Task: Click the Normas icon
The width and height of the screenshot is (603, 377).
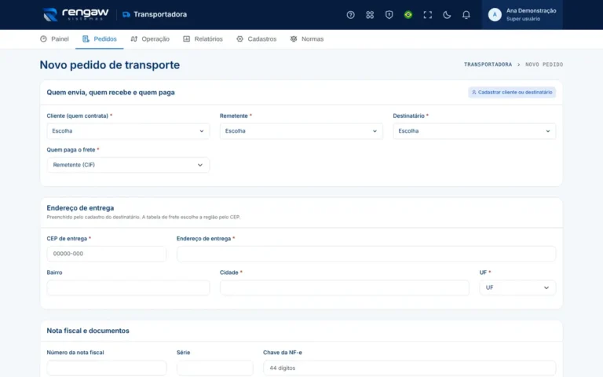Action: (x=294, y=38)
